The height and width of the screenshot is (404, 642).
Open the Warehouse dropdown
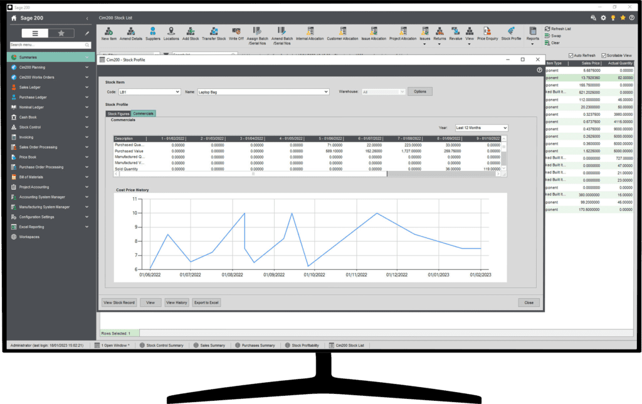[x=384, y=91]
